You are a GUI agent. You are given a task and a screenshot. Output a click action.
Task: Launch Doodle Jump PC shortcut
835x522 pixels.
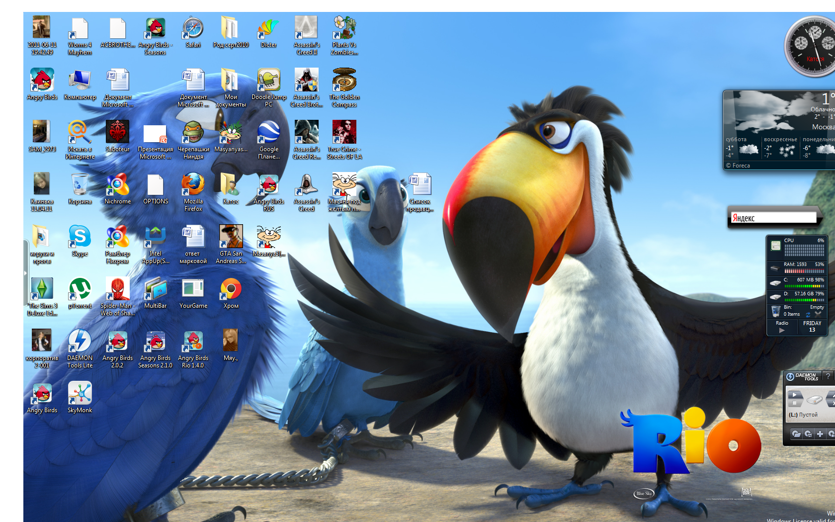(269, 87)
